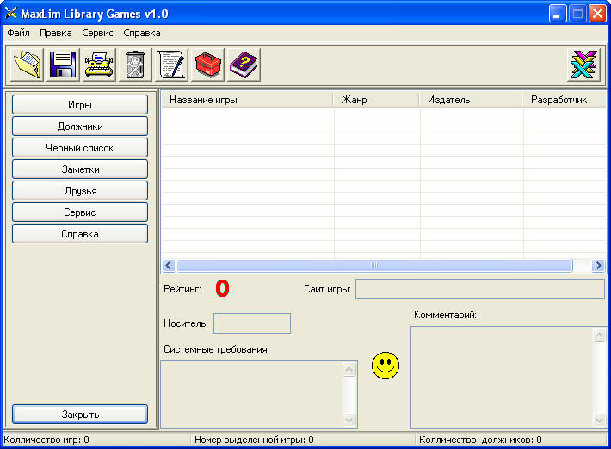
Task: Click the Носитель input field
Action: pyautogui.click(x=252, y=323)
